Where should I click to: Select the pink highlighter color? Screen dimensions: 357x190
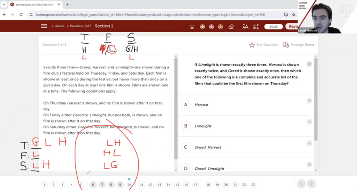[x=212, y=26]
